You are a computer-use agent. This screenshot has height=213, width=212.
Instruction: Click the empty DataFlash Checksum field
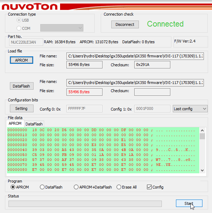152,92
